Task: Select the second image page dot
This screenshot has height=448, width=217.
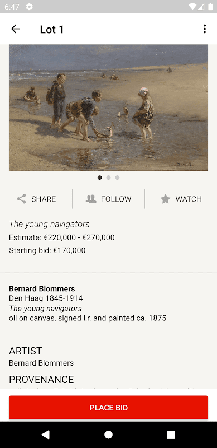Action: pyautogui.click(x=108, y=178)
